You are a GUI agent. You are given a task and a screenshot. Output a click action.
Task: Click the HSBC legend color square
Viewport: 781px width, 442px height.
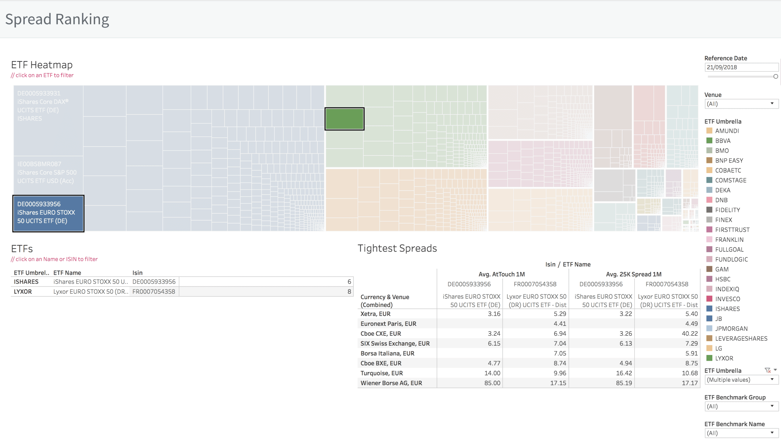tap(709, 279)
